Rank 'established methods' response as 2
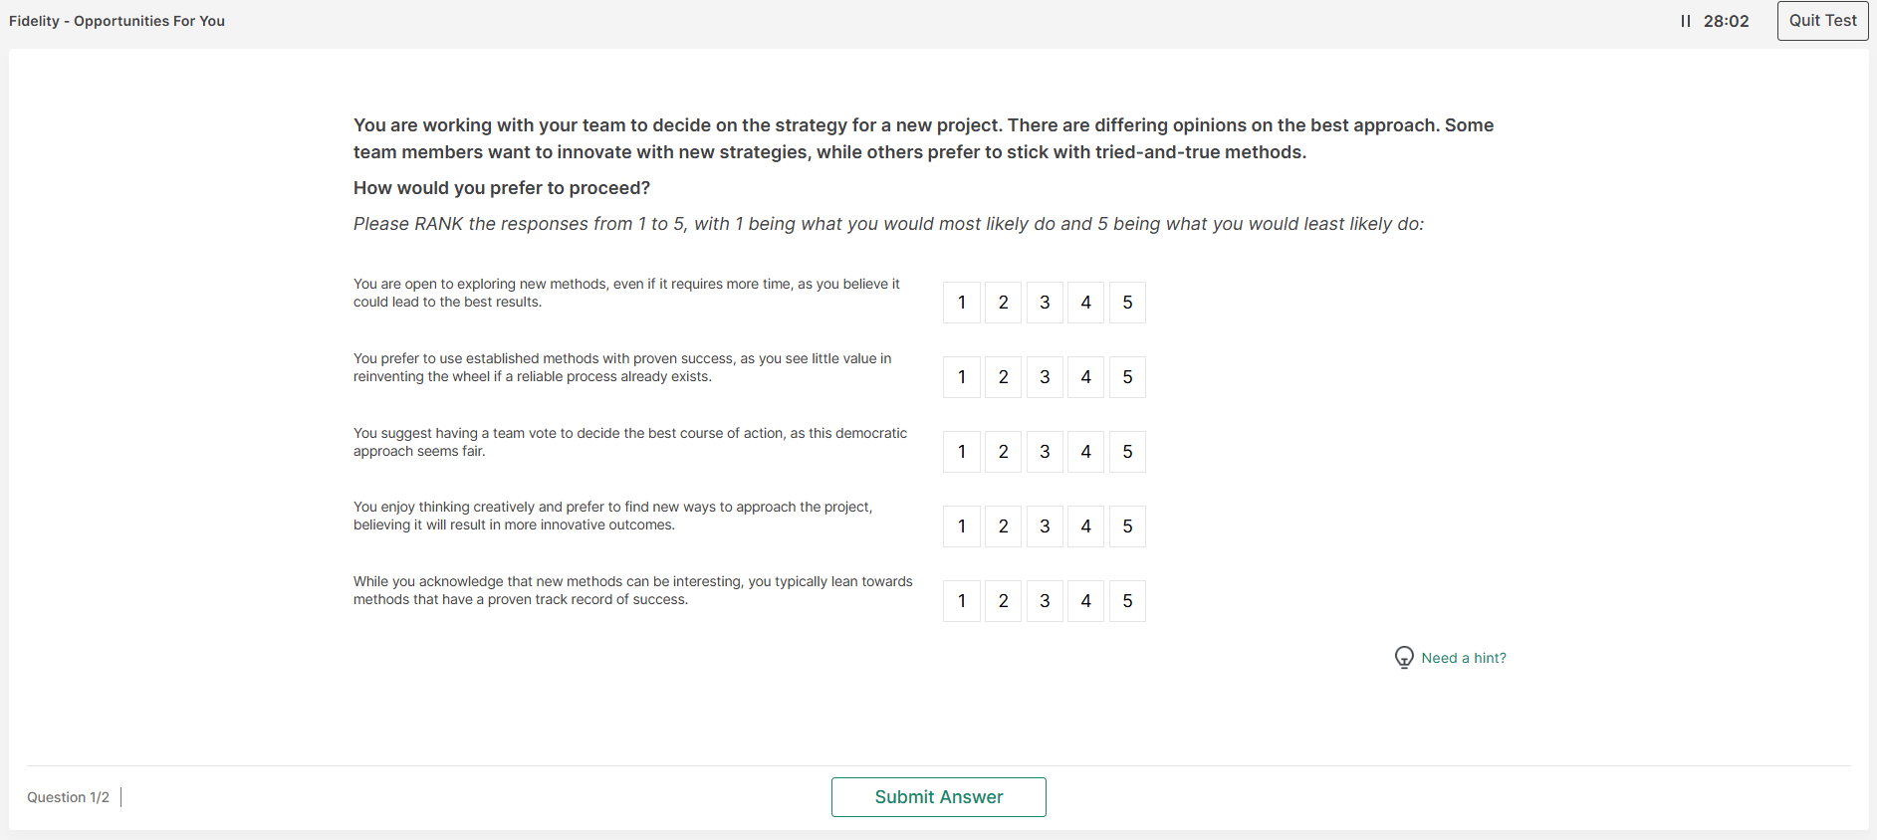Image resolution: width=1877 pixels, height=840 pixels. click(1003, 377)
